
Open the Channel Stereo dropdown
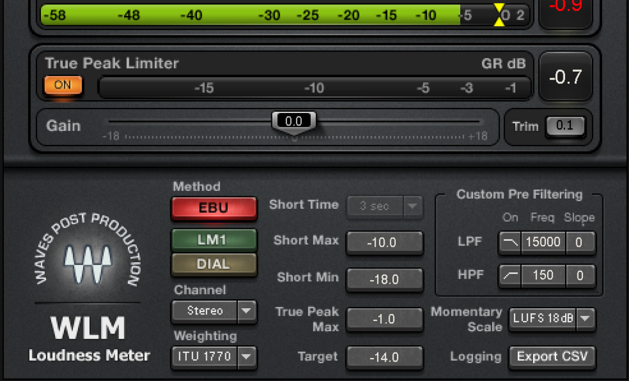[x=214, y=311]
